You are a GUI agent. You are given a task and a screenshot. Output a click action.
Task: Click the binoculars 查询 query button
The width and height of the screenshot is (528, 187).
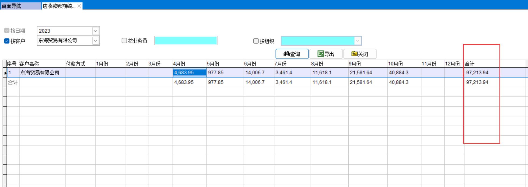[292, 54]
